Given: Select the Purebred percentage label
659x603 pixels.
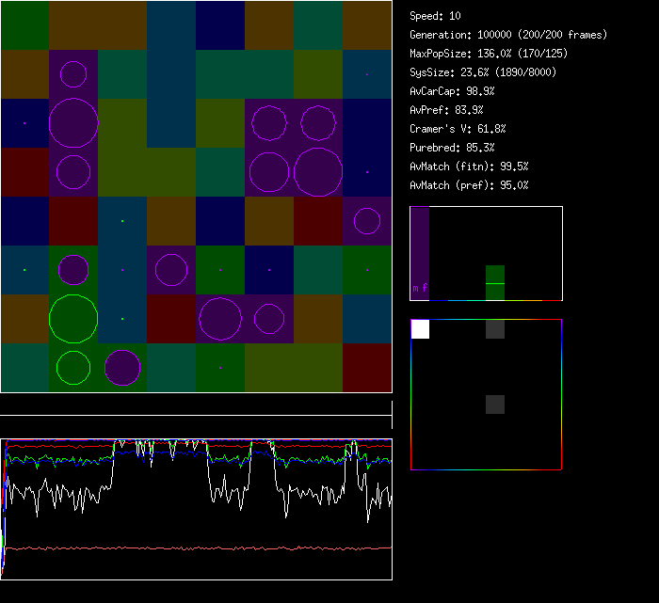Looking at the screenshot, I should 452,148.
